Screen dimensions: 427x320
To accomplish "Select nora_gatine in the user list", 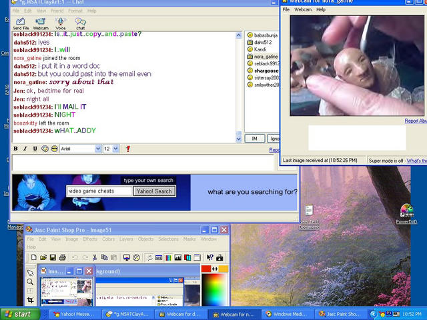I will click(x=262, y=57).
